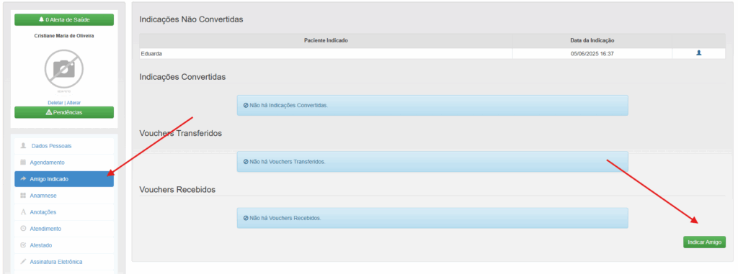Click the person icon beside Dados Pessoais
The image size is (738, 274).
click(23, 146)
